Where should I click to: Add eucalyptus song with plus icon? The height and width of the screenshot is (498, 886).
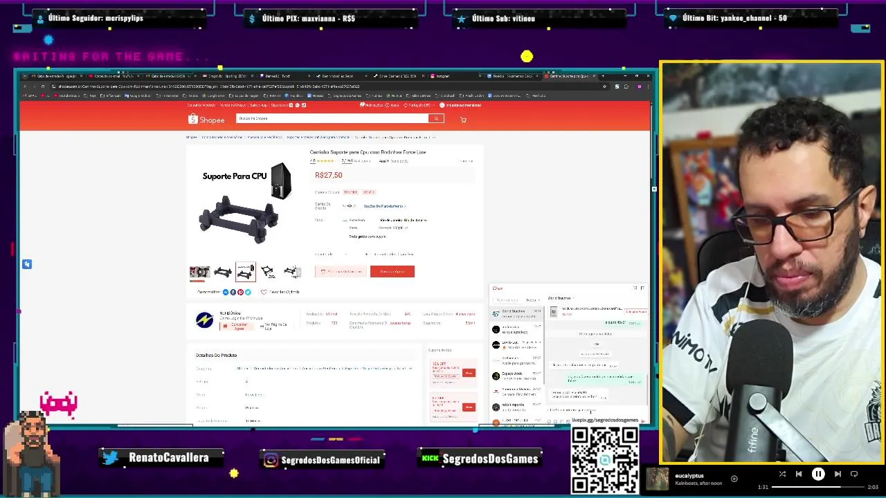(734, 479)
